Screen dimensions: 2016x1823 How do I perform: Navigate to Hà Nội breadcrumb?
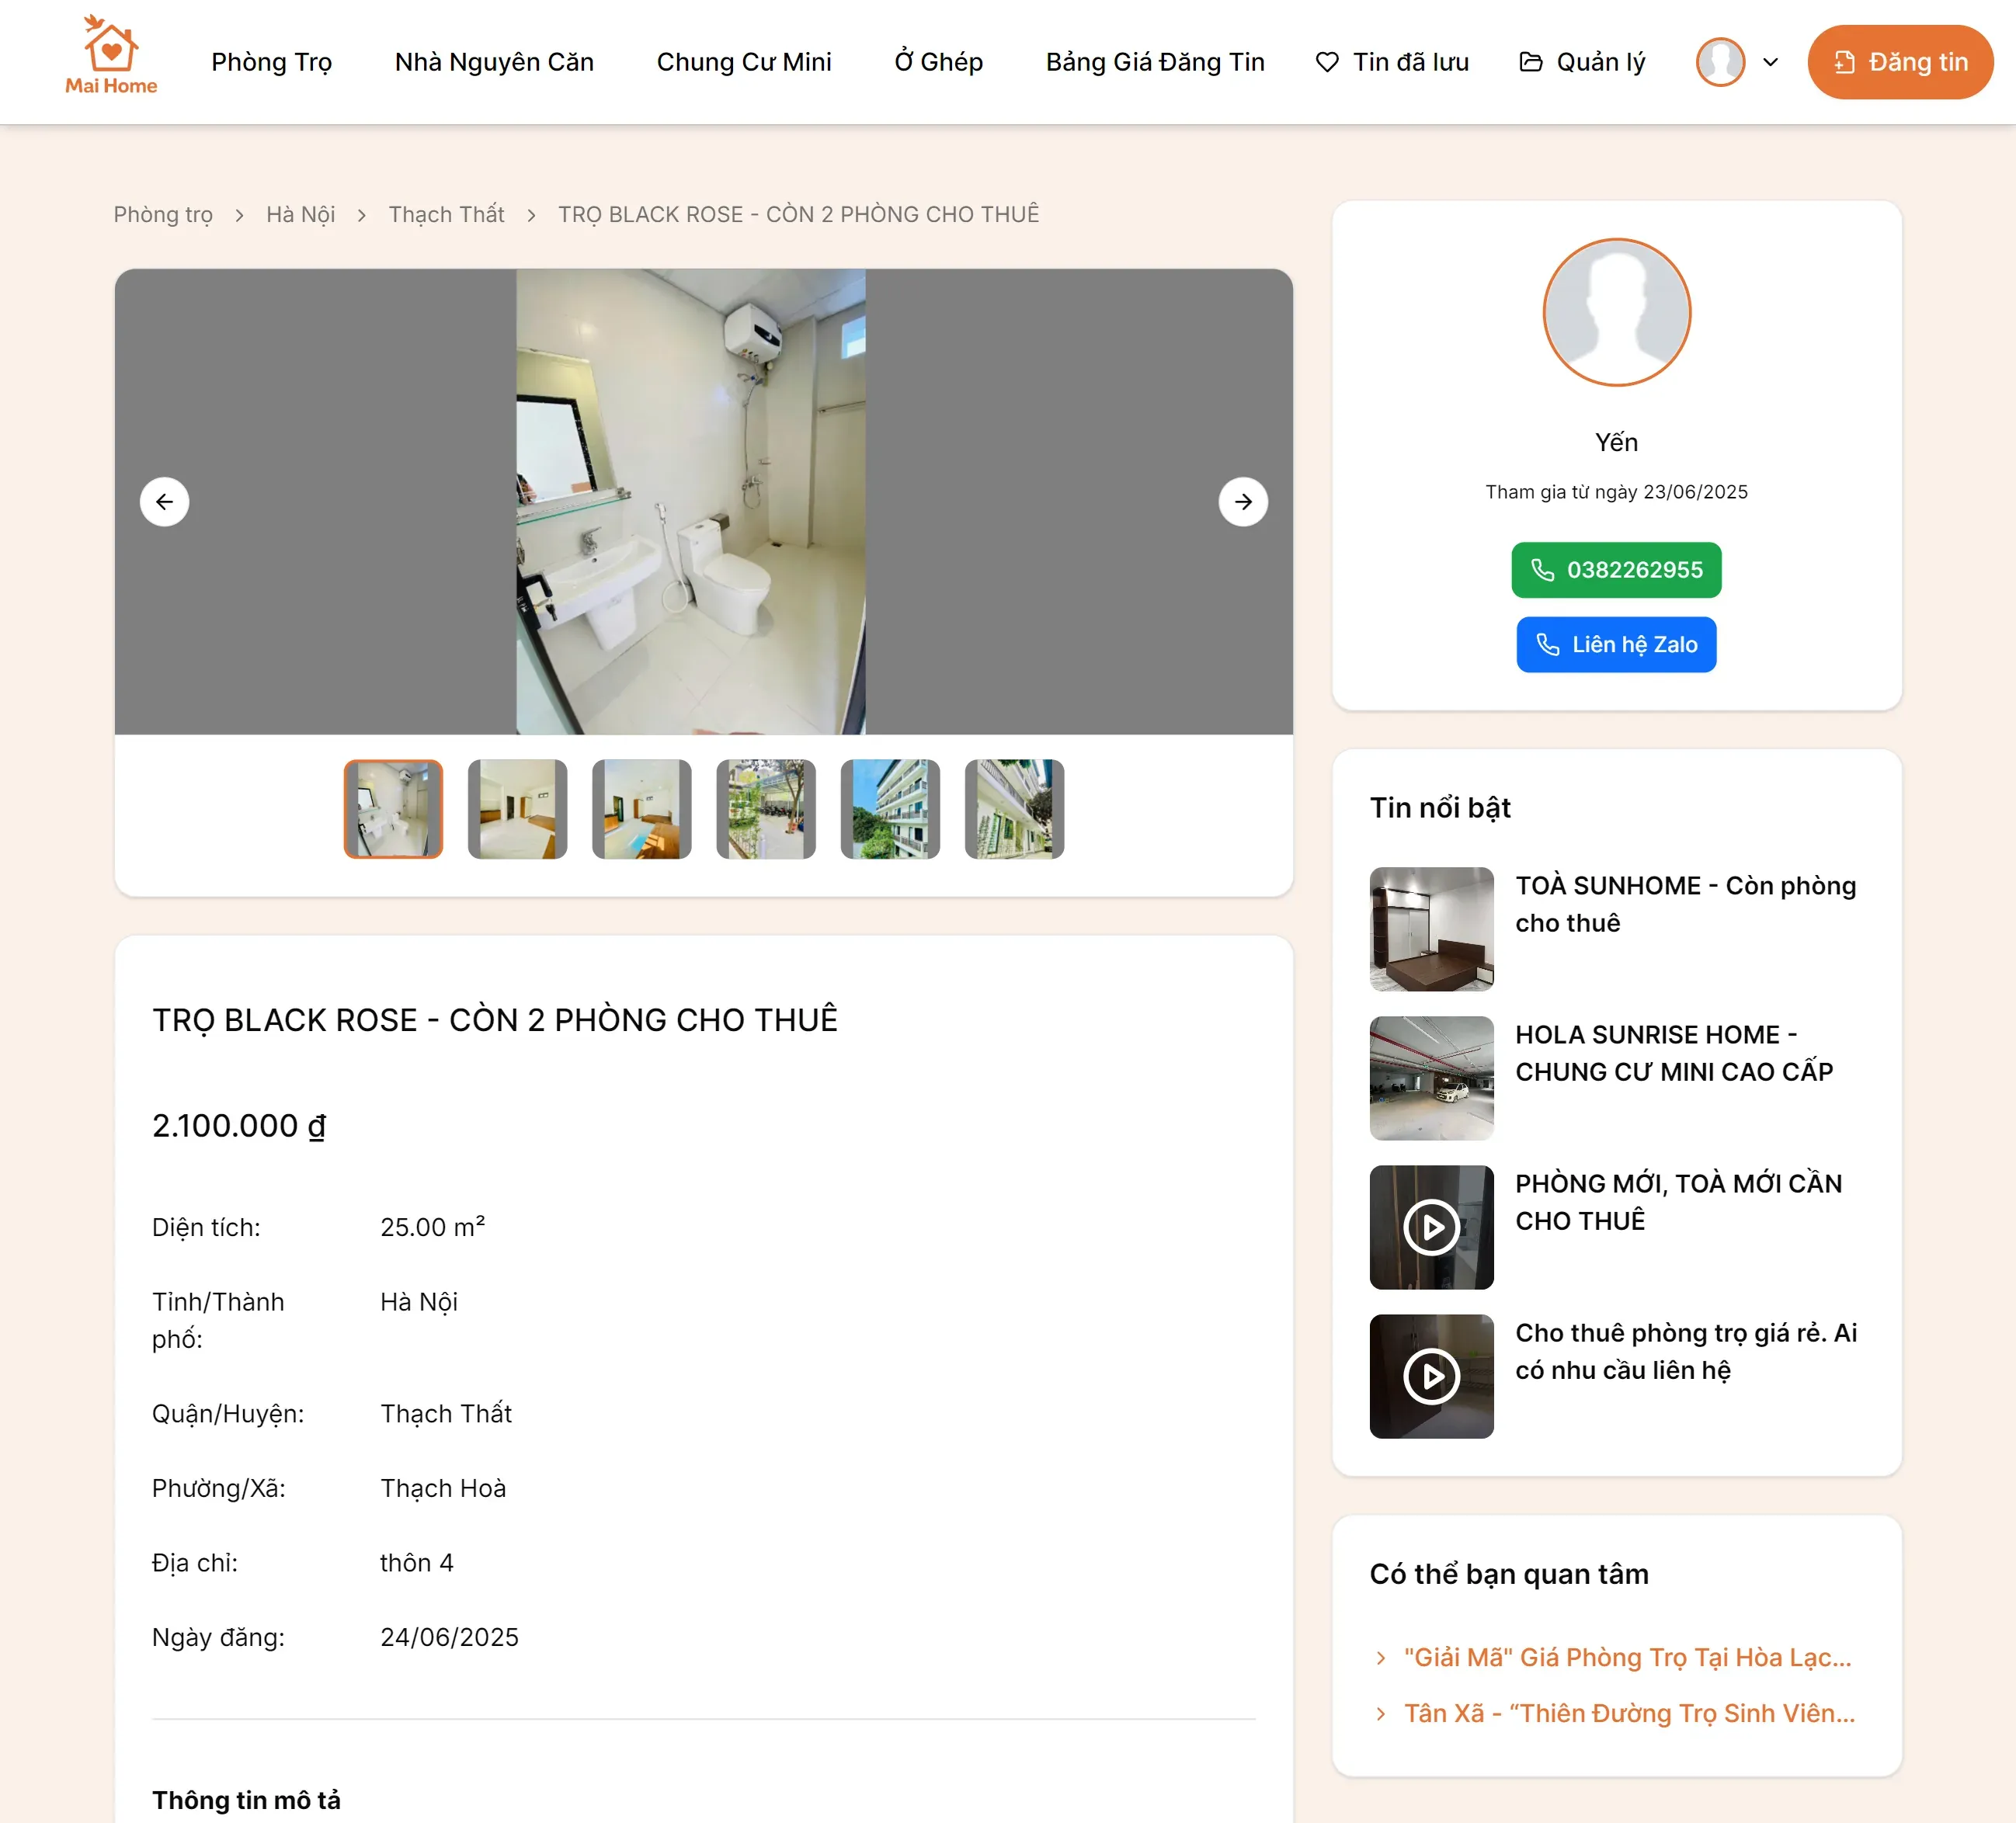coord(300,215)
